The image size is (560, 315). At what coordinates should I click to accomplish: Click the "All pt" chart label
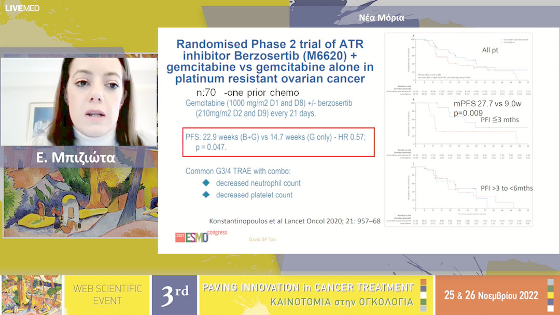click(x=490, y=50)
